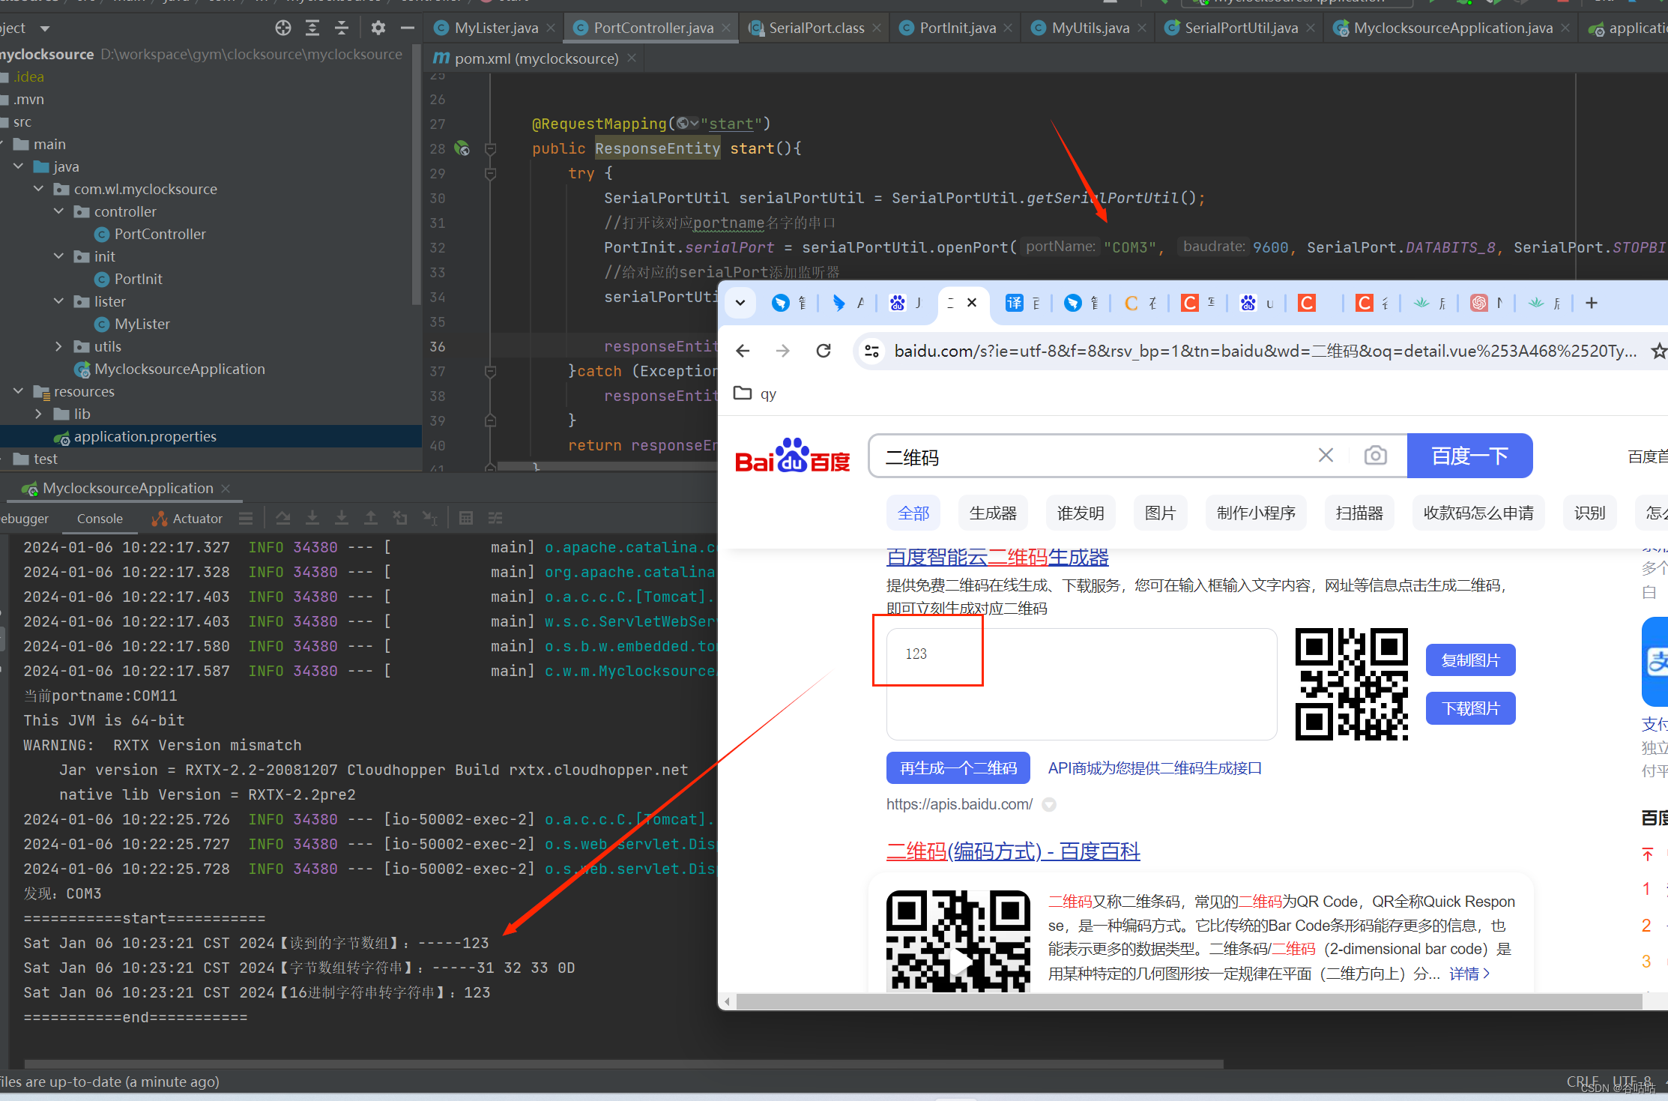Click the qy bookmark folder
Image resolution: width=1668 pixels, height=1101 pixels.
click(755, 393)
